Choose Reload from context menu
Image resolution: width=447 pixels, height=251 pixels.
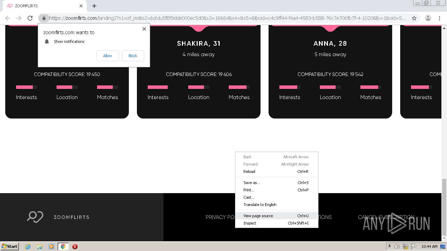tap(277, 172)
